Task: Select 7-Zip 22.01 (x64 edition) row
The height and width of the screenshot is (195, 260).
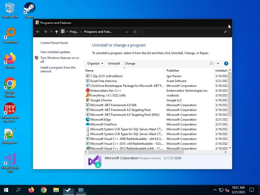Action: pyautogui.click(x=156, y=76)
